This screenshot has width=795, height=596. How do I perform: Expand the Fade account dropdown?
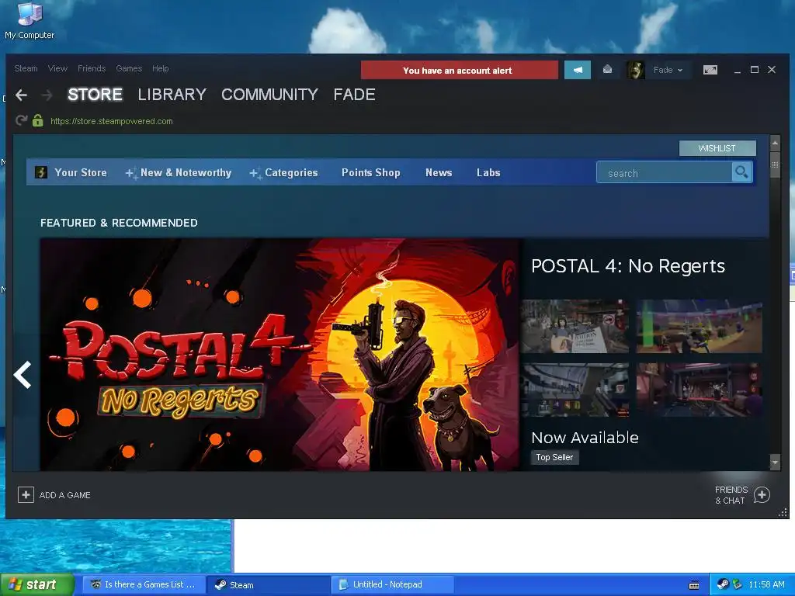coord(668,70)
